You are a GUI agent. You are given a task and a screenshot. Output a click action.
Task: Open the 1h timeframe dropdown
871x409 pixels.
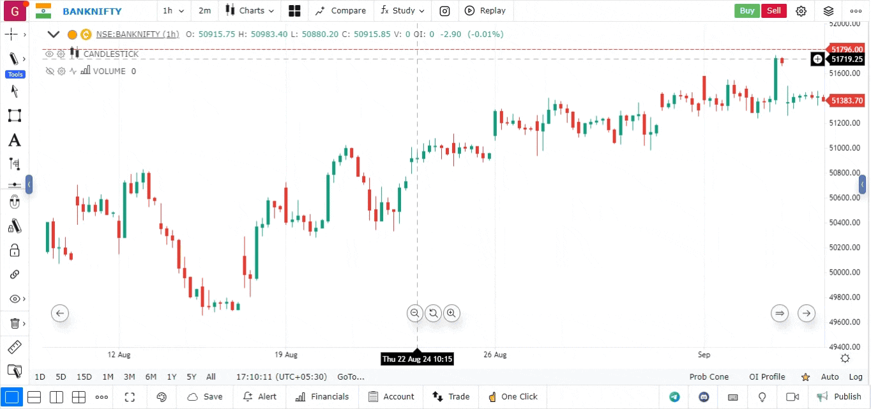point(173,11)
